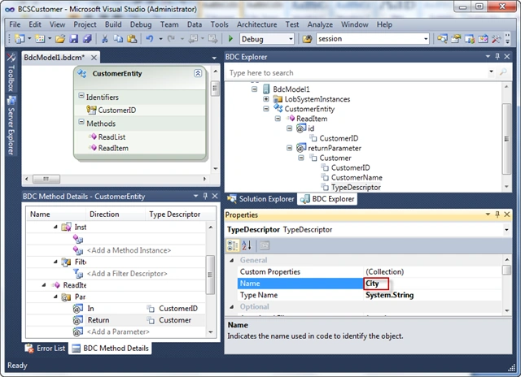Screen dimensions: 521x377
Task: Click the designer horizontal scrollbar thumb
Action: pyautogui.click(x=46, y=179)
